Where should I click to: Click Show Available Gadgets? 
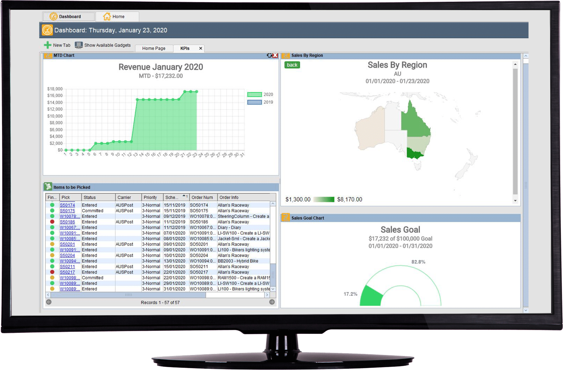103,45
